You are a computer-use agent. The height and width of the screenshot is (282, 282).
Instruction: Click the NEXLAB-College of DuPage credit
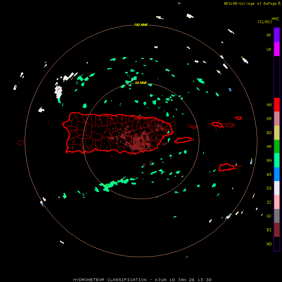tap(250, 3)
